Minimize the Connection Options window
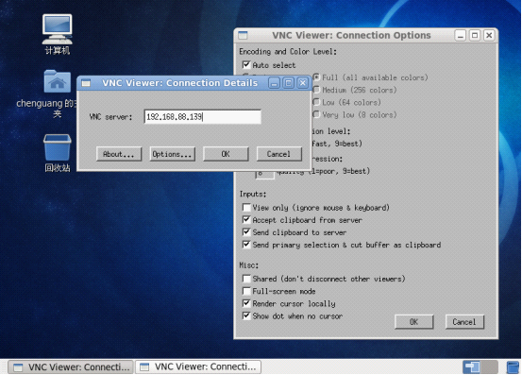This screenshot has width=522, height=375. (461, 35)
